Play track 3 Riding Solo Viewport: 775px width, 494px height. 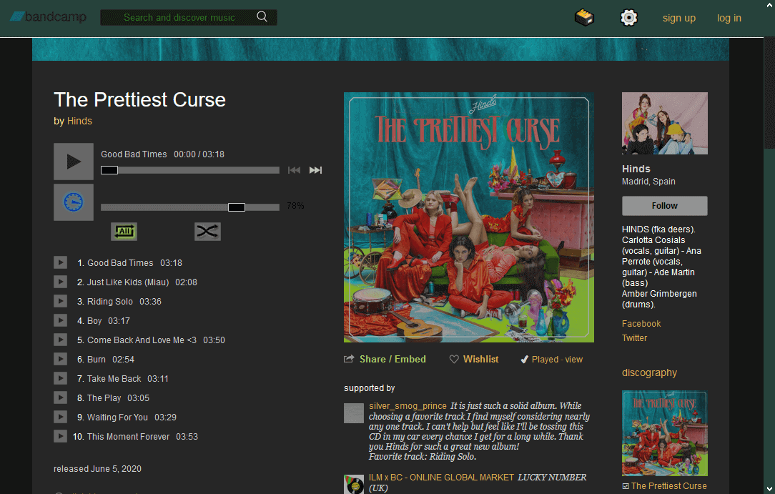pyautogui.click(x=60, y=302)
